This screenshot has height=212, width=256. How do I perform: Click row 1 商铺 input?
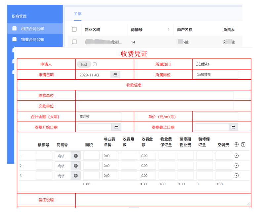(63, 156)
